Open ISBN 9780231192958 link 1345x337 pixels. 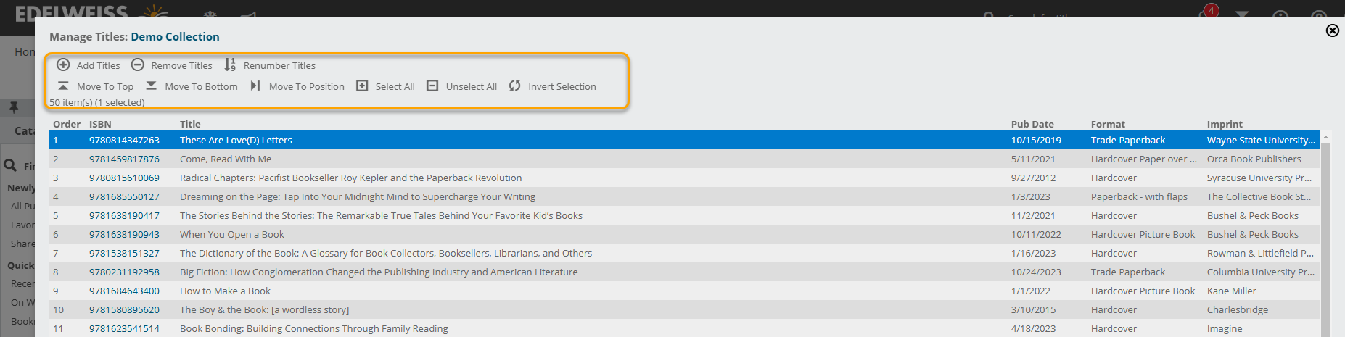[124, 272]
